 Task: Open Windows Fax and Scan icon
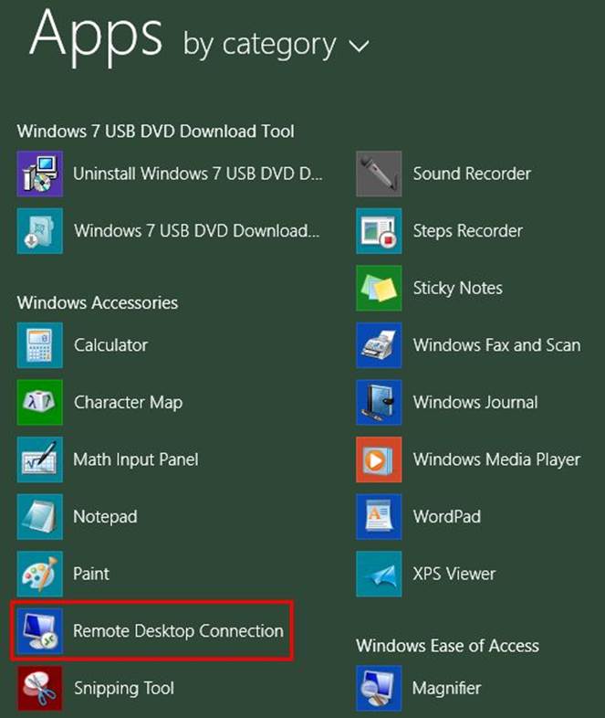(x=379, y=345)
